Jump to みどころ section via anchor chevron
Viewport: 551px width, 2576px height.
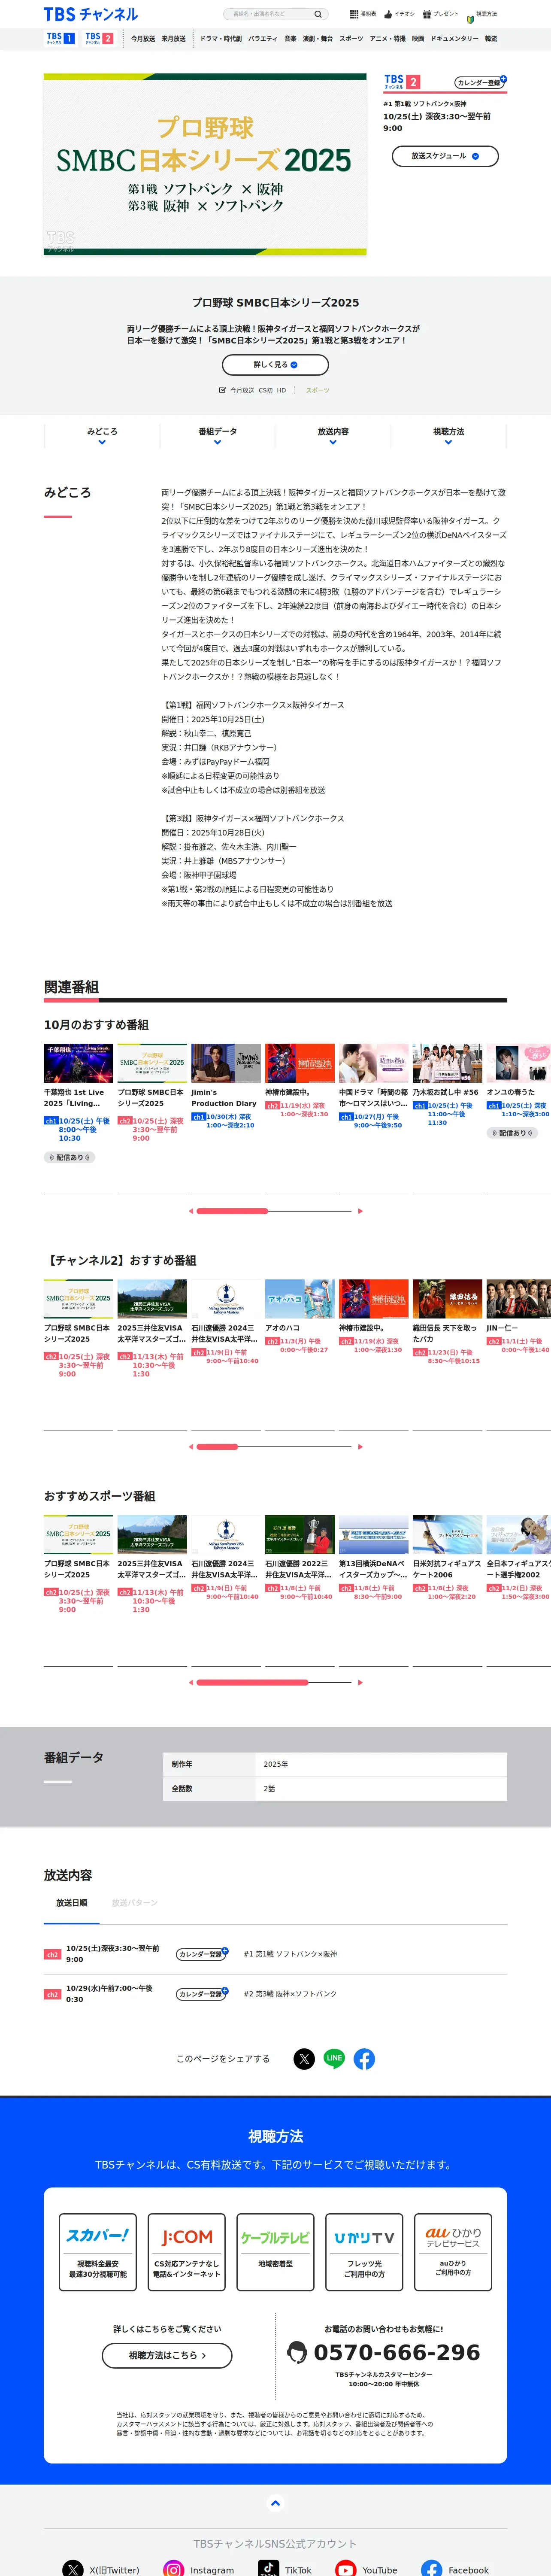(102, 442)
